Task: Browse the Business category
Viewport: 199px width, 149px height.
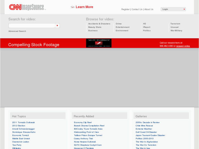Action: (93, 31)
